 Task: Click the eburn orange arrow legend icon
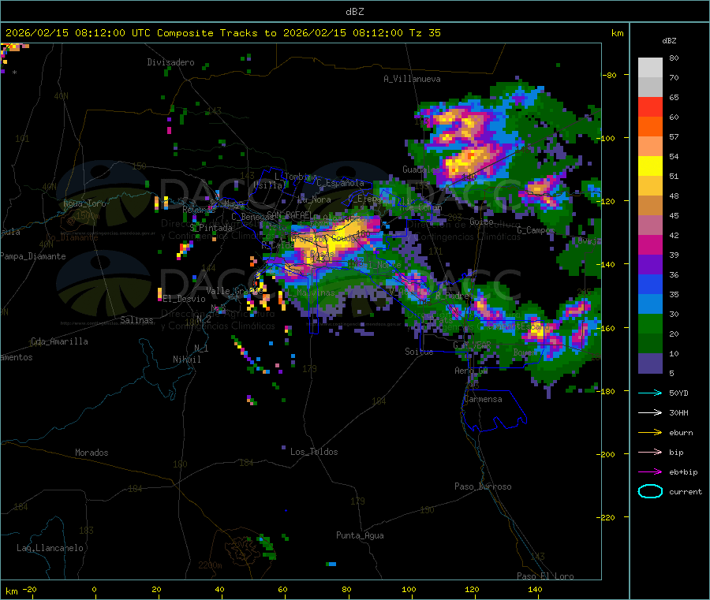(650, 432)
